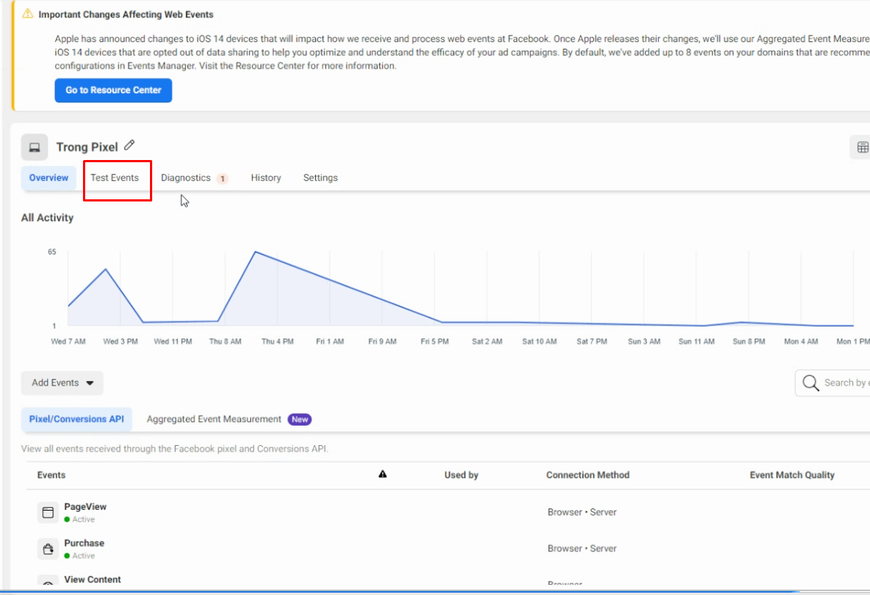The image size is (870, 595).
Task: Open the Purchase event row
Action: [448, 548]
